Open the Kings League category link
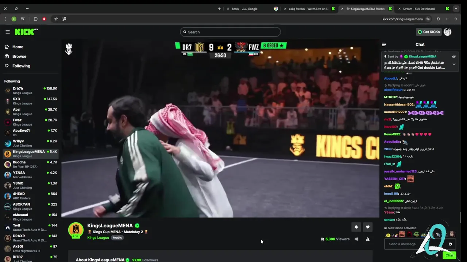This screenshot has width=467, height=262. (98, 238)
